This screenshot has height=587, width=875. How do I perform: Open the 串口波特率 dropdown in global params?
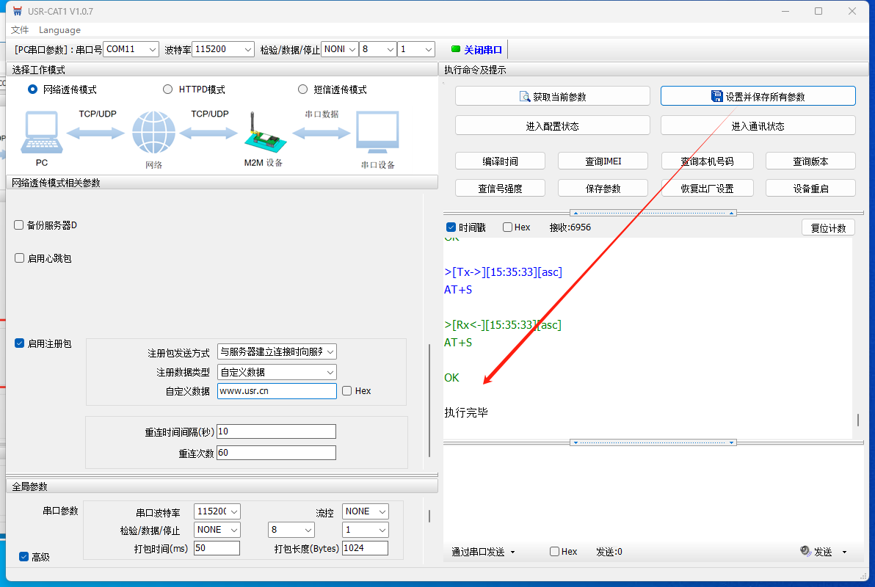click(x=217, y=511)
